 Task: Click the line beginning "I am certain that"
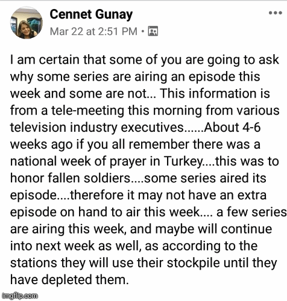tap(145, 60)
